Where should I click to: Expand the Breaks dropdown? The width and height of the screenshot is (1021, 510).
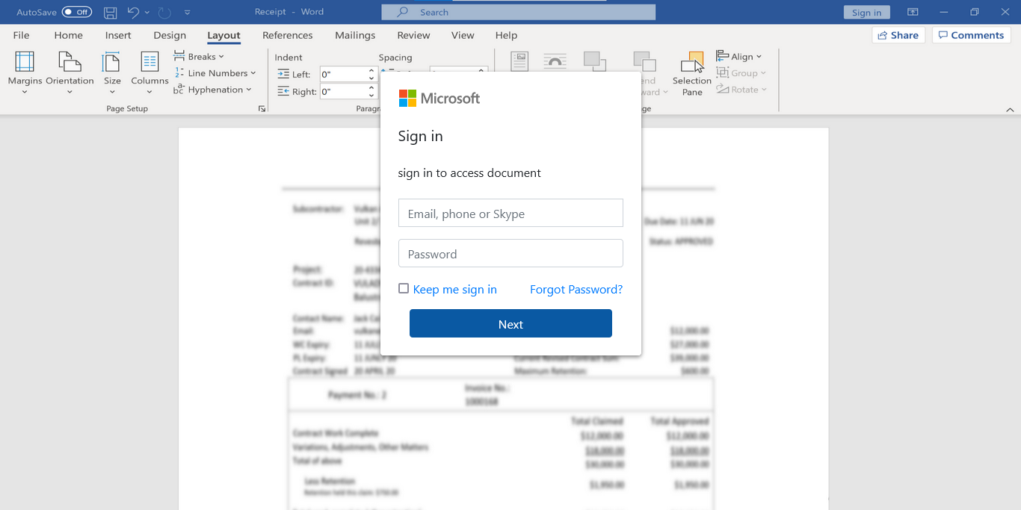pos(199,57)
